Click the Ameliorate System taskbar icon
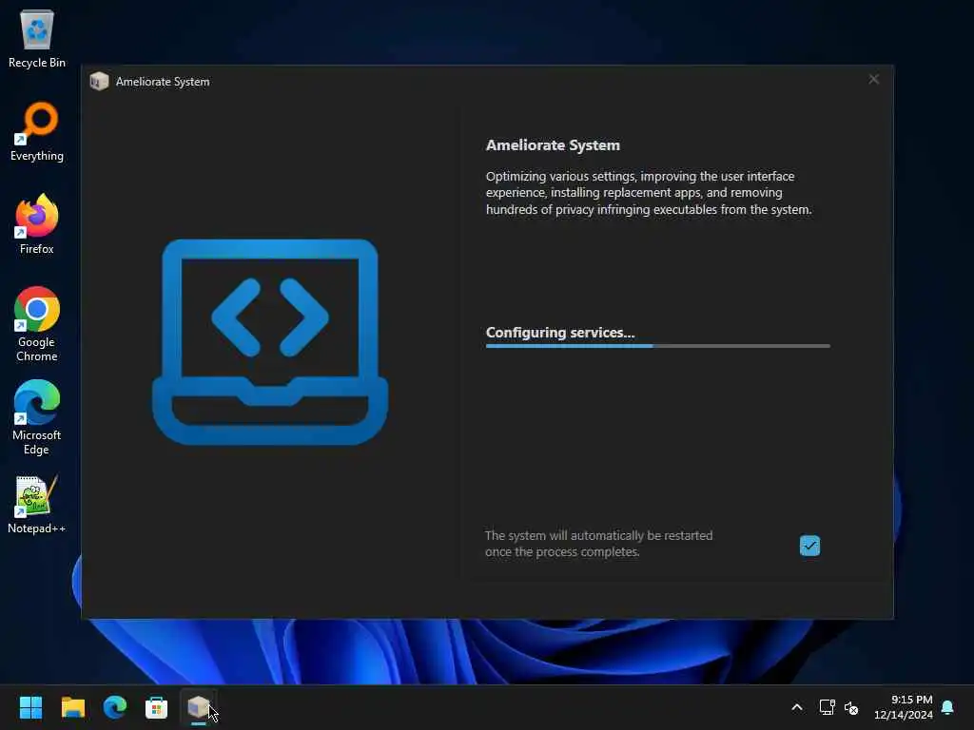The image size is (974, 730). (198, 707)
